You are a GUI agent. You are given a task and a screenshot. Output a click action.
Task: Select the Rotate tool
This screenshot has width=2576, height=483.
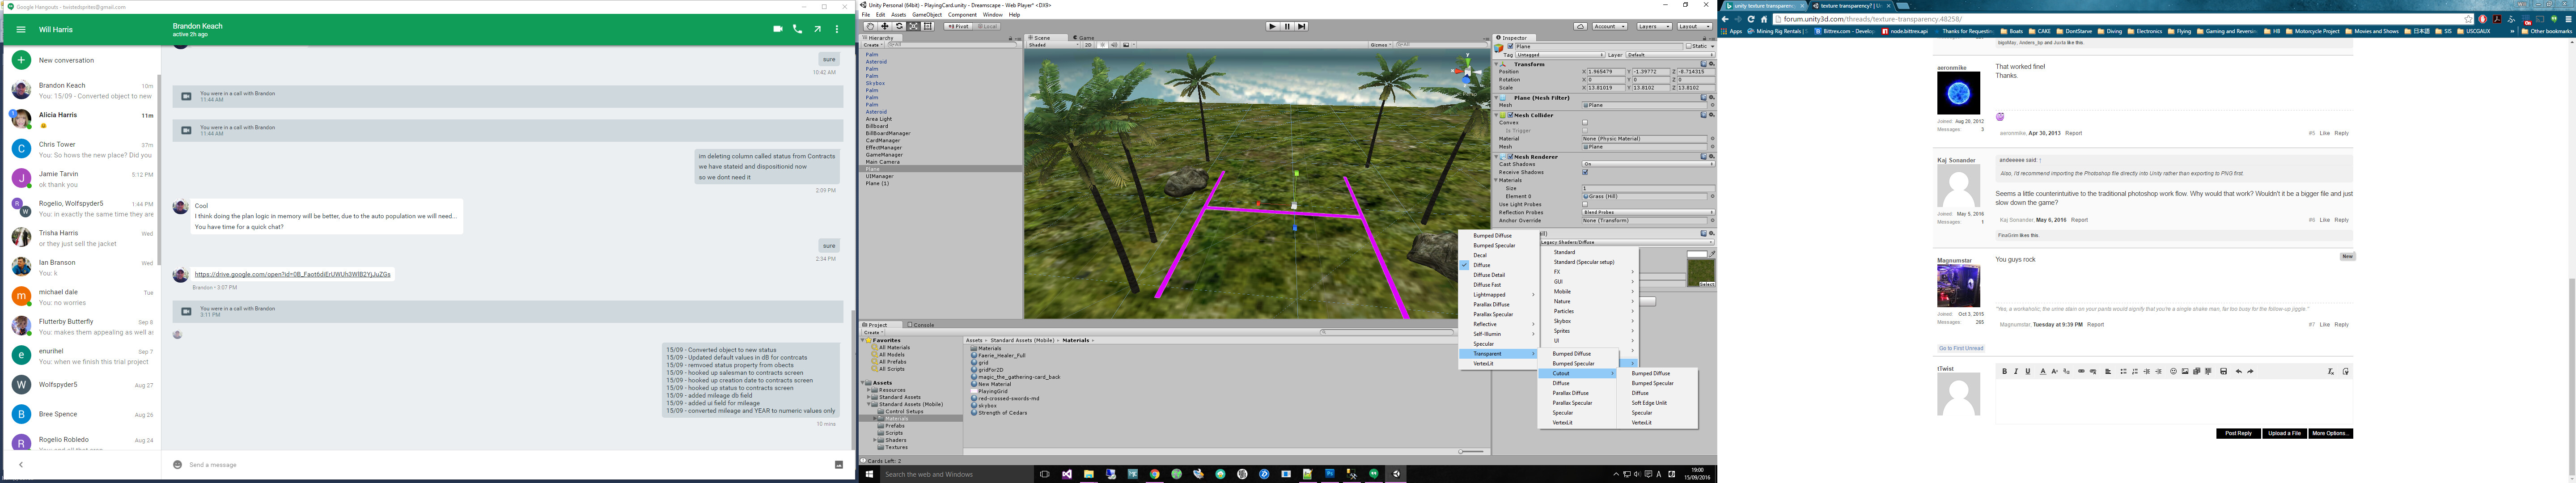(900, 26)
